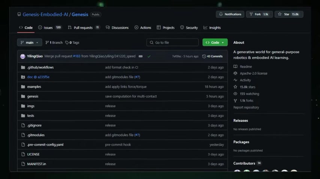
Task: Open the examples folder
Action: pos(34,87)
